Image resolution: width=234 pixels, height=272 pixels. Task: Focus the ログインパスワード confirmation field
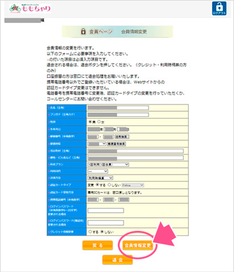(x=105, y=223)
